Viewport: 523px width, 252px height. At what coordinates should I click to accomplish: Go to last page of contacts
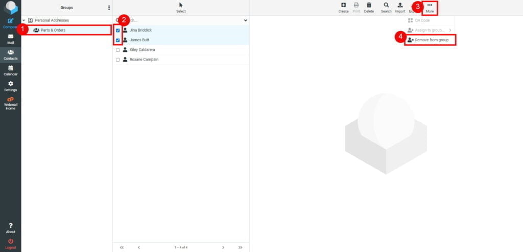(x=240, y=247)
